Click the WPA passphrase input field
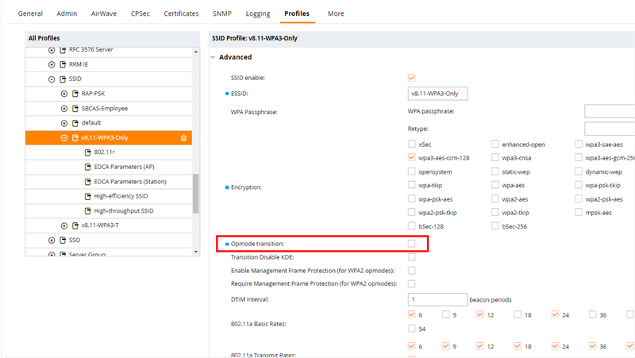This screenshot has width=635, height=358. click(610, 111)
